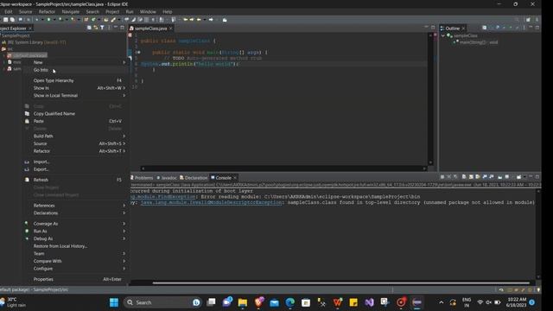Click the Clear Console icon
Image resolution: width=553 pixels, height=311 pixels.
pyautogui.click(x=464, y=177)
